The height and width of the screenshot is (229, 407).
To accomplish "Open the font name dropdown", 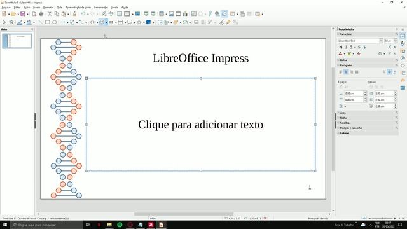I will point(381,41).
